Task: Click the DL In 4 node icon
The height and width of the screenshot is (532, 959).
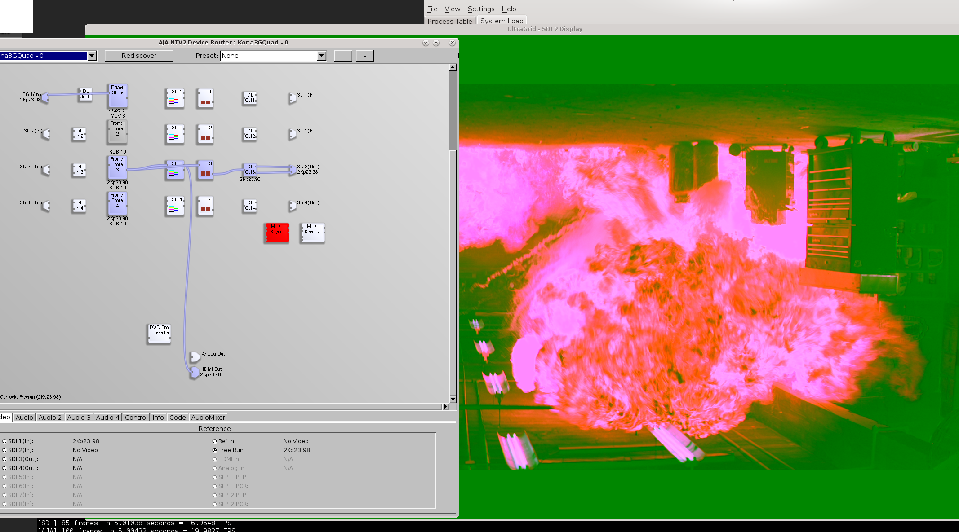Action: [x=79, y=206]
